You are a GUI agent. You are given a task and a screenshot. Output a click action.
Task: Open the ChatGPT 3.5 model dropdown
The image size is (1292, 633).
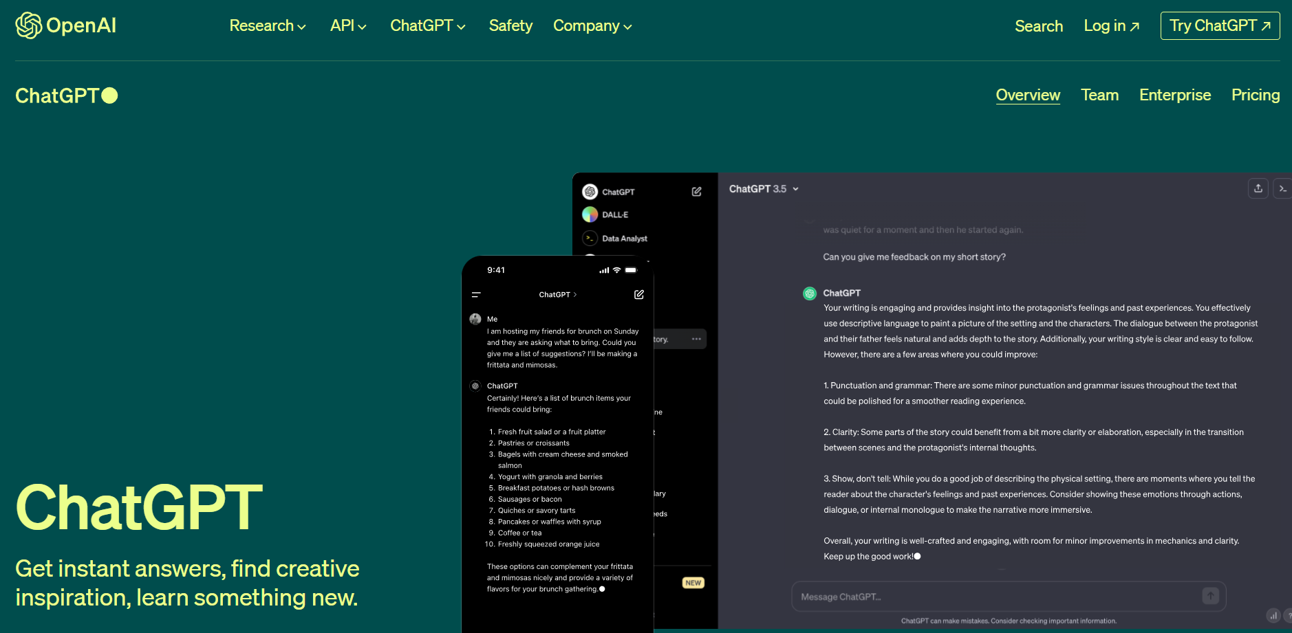click(x=764, y=189)
